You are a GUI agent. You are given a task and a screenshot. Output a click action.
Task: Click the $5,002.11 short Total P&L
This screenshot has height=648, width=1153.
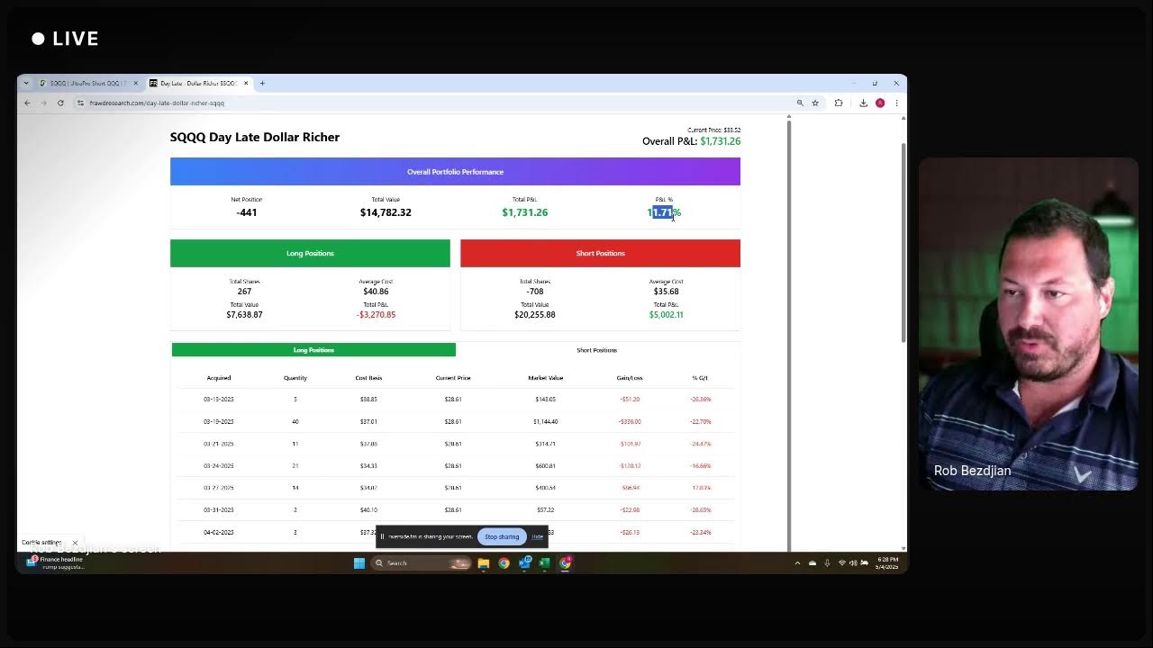pos(666,315)
